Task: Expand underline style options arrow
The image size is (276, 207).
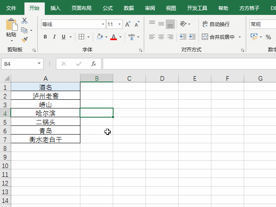Action: (x=70, y=37)
